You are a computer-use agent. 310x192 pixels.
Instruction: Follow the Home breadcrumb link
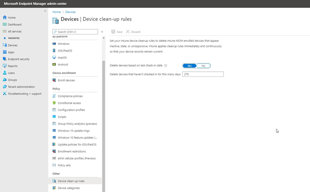click(57, 12)
